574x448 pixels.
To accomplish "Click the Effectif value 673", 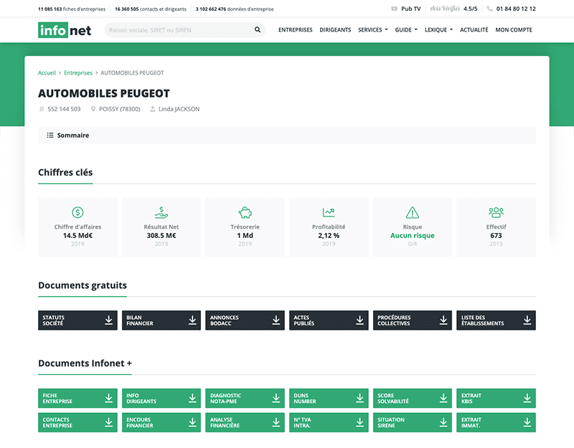I will click(x=496, y=236).
